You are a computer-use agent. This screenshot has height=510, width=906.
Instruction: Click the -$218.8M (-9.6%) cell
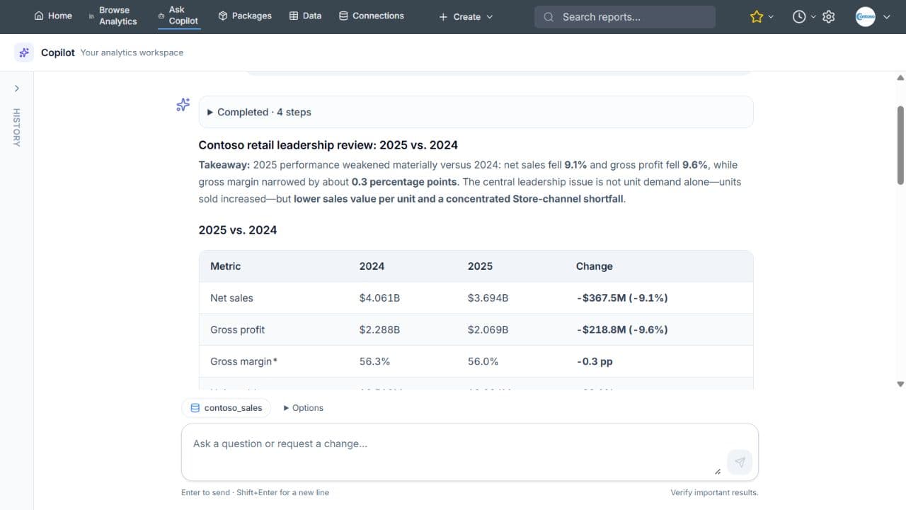[622, 329]
